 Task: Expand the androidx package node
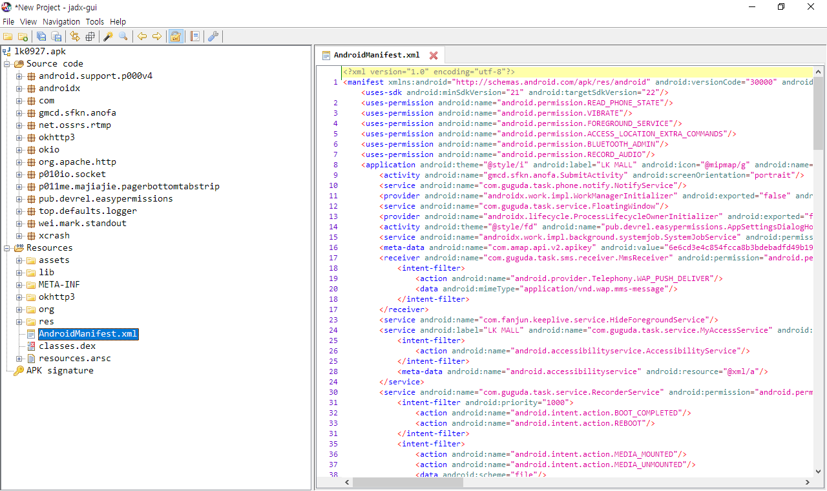click(x=19, y=89)
